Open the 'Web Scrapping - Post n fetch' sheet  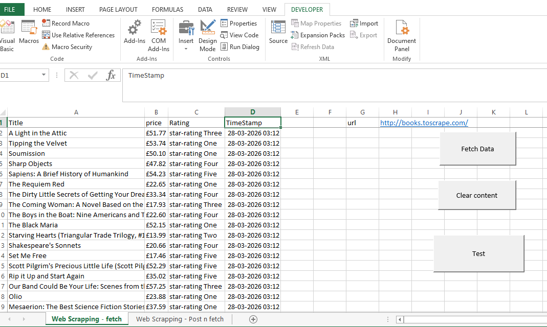(x=180, y=319)
